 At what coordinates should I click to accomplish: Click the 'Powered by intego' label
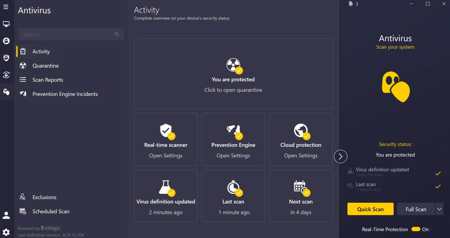tap(39, 228)
